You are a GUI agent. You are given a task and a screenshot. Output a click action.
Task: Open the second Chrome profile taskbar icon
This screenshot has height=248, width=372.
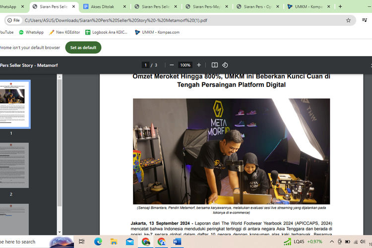pyautogui.click(x=162, y=242)
